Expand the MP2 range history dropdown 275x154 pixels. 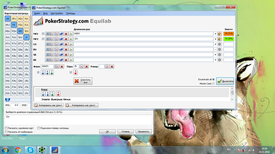click(x=215, y=34)
